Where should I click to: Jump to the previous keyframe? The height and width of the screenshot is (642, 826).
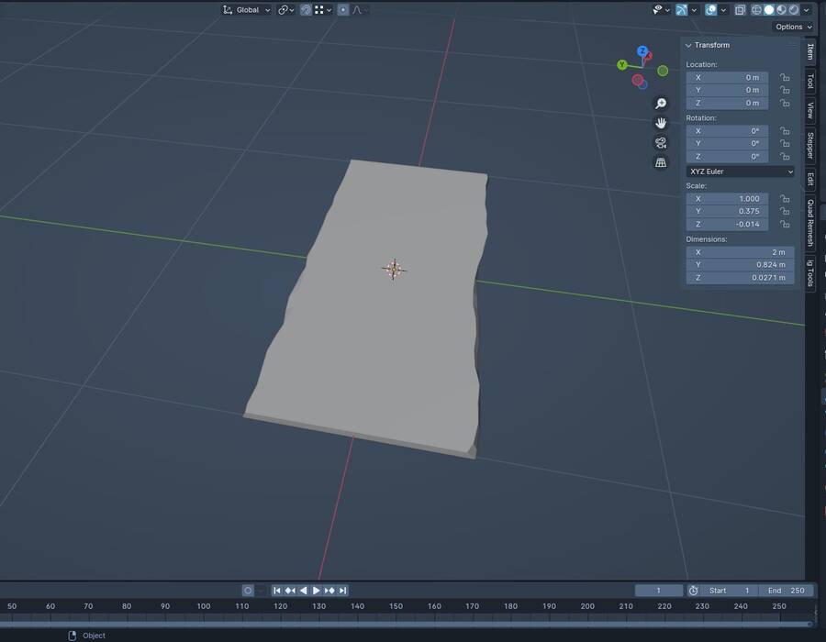(x=290, y=591)
